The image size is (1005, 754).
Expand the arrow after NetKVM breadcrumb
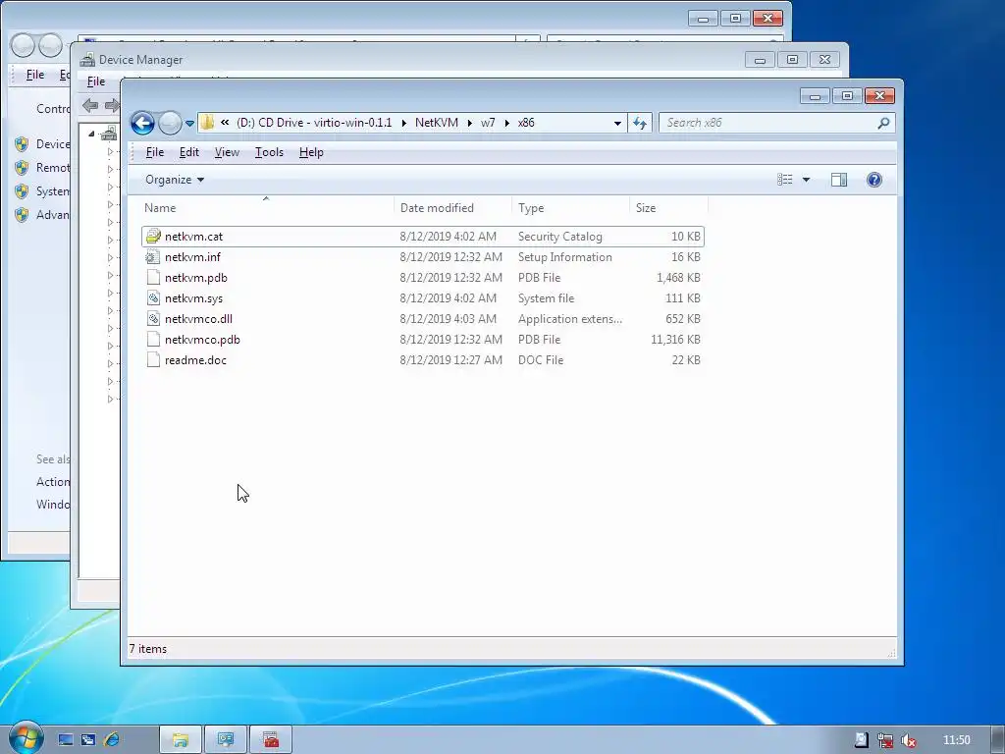coord(470,123)
